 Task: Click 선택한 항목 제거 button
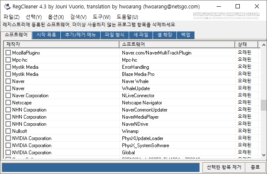(224, 167)
